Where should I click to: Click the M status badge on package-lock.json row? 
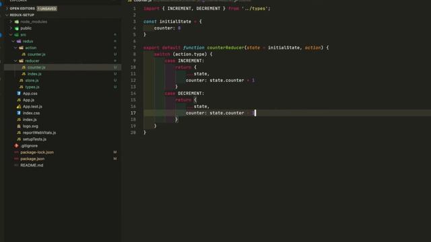click(x=115, y=153)
